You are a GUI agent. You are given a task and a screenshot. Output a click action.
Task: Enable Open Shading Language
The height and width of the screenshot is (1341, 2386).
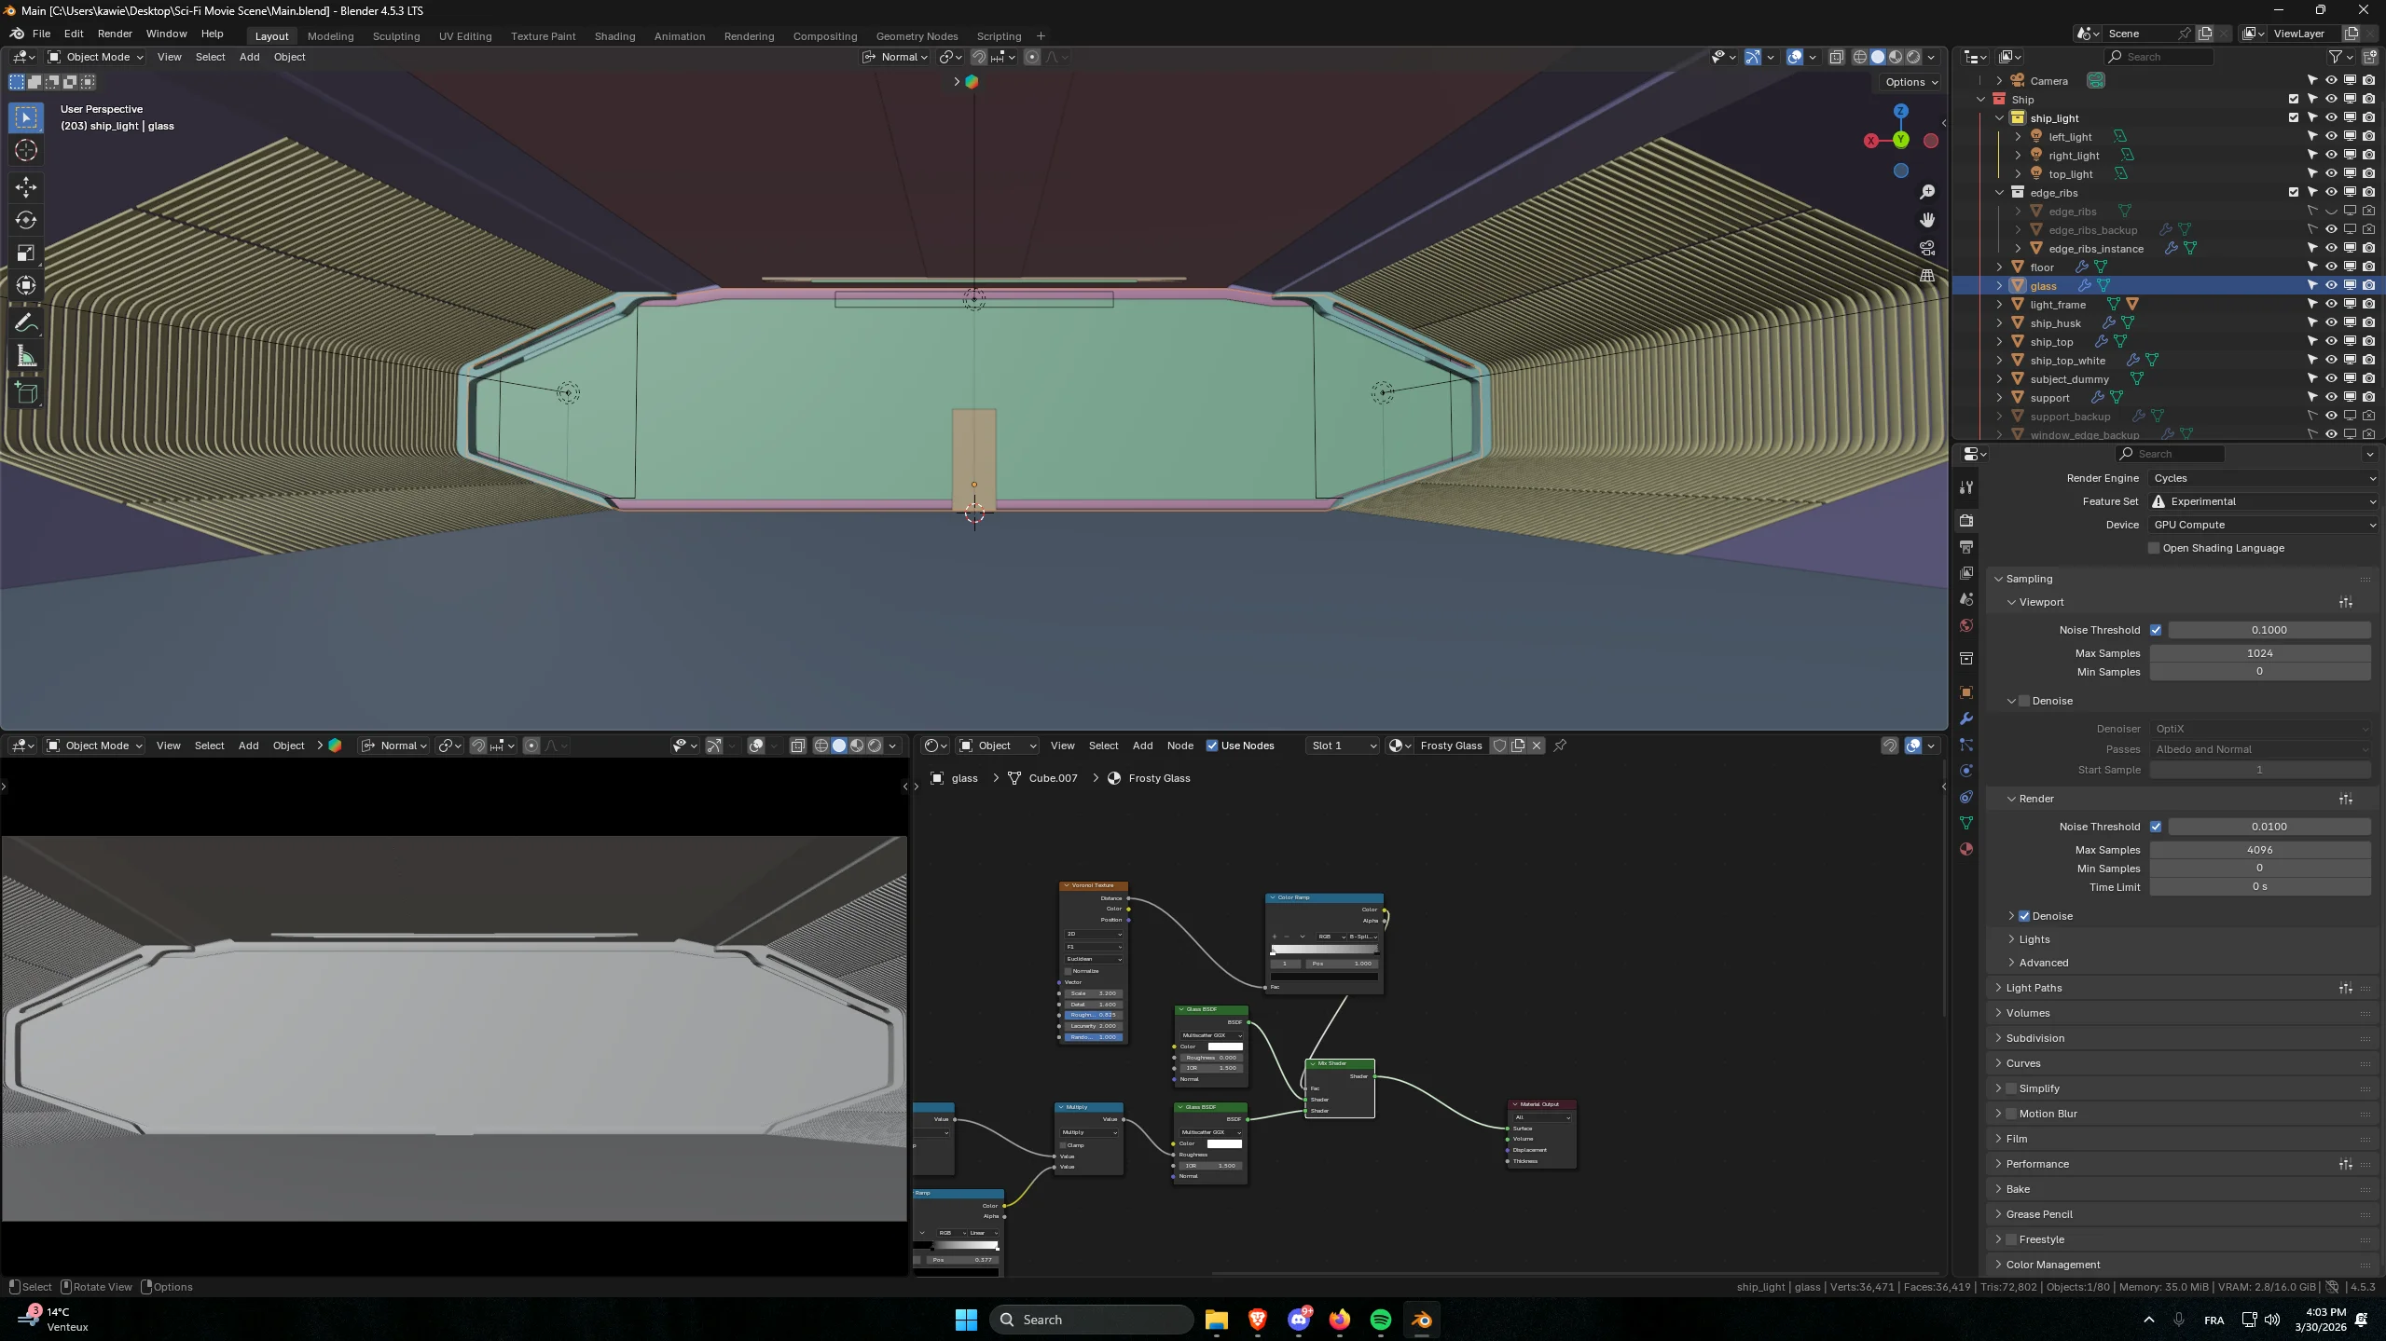click(x=2153, y=548)
